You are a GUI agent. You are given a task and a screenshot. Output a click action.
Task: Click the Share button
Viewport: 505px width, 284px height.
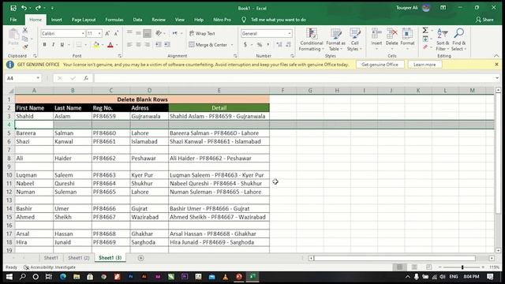click(484, 20)
